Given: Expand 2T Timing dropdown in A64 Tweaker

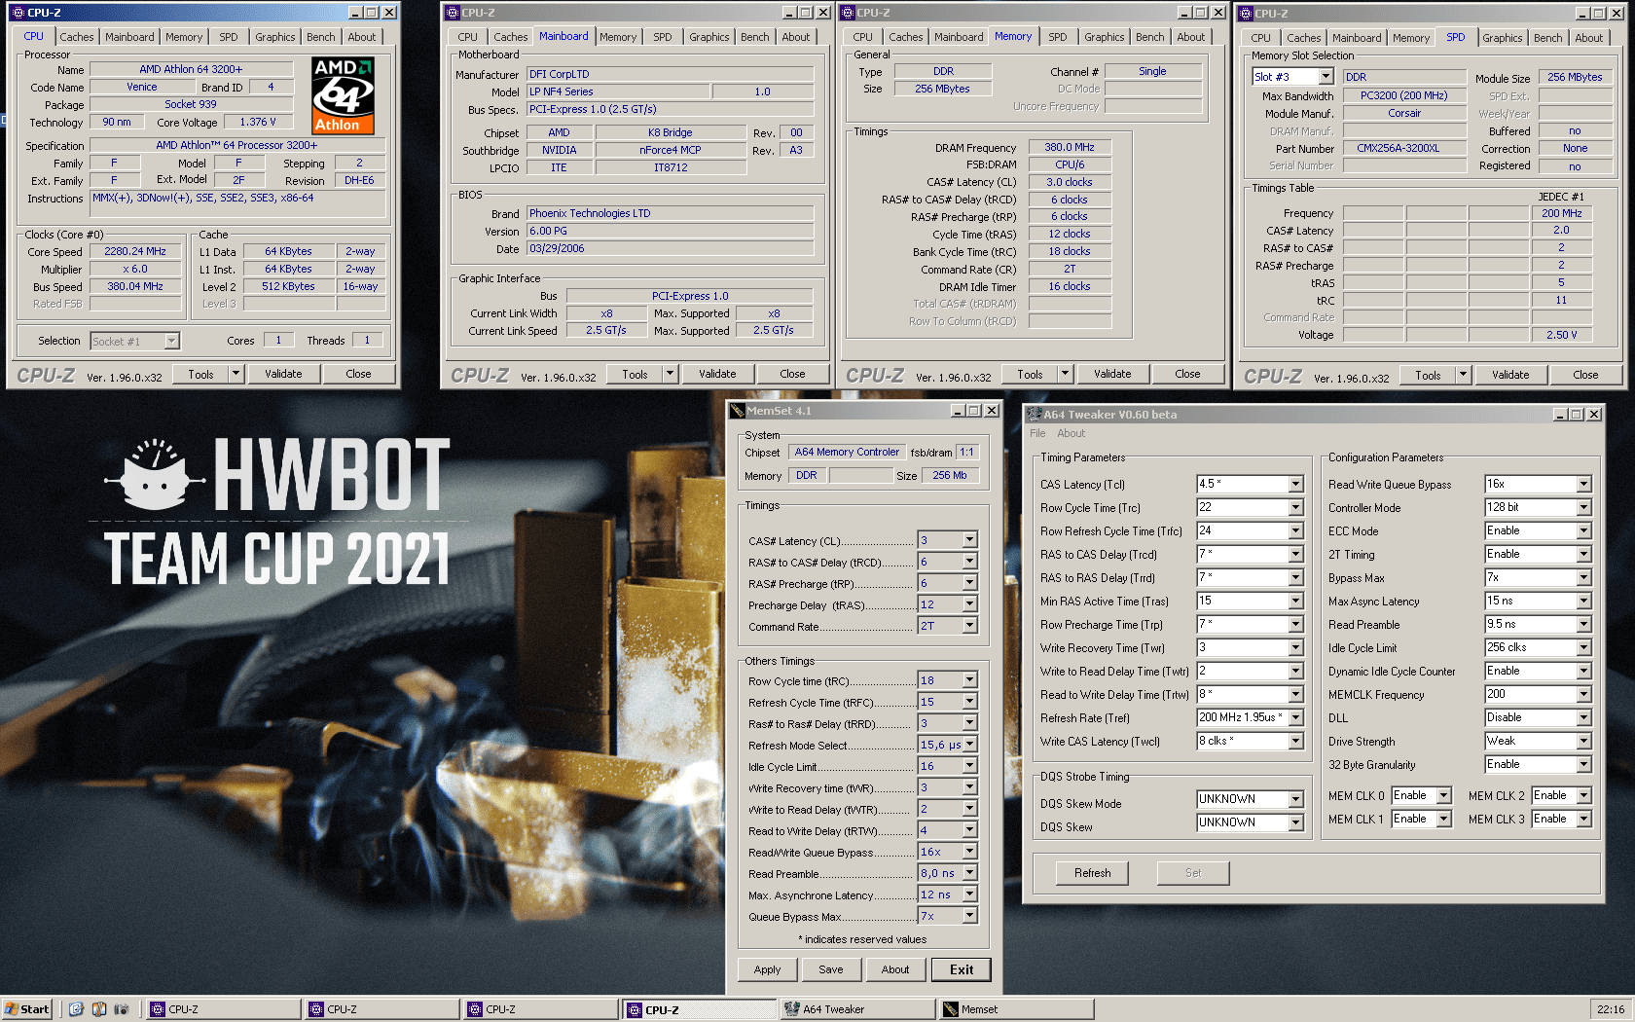Looking at the screenshot, I should pos(1583,554).
